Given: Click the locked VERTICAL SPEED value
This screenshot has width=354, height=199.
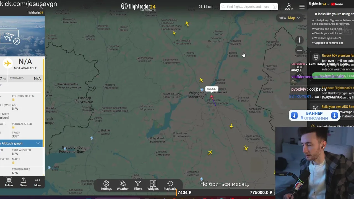Looking at the screenshot, I should (13, 127).
